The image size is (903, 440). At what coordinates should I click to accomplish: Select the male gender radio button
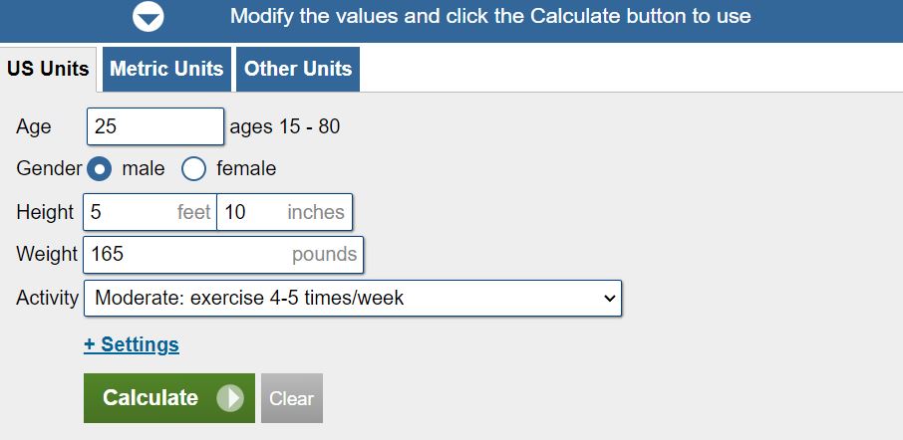pyautogui.click(x=101, y=169)
